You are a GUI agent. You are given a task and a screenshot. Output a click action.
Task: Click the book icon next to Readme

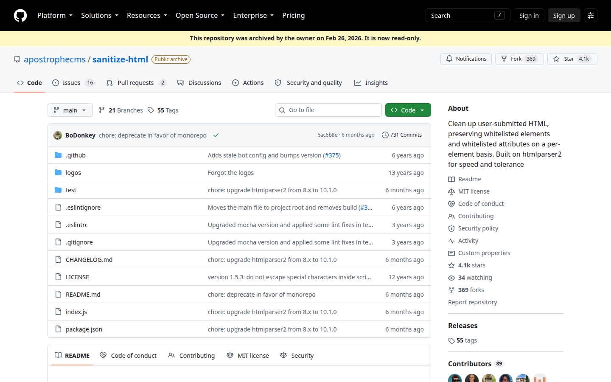point(451,180)
